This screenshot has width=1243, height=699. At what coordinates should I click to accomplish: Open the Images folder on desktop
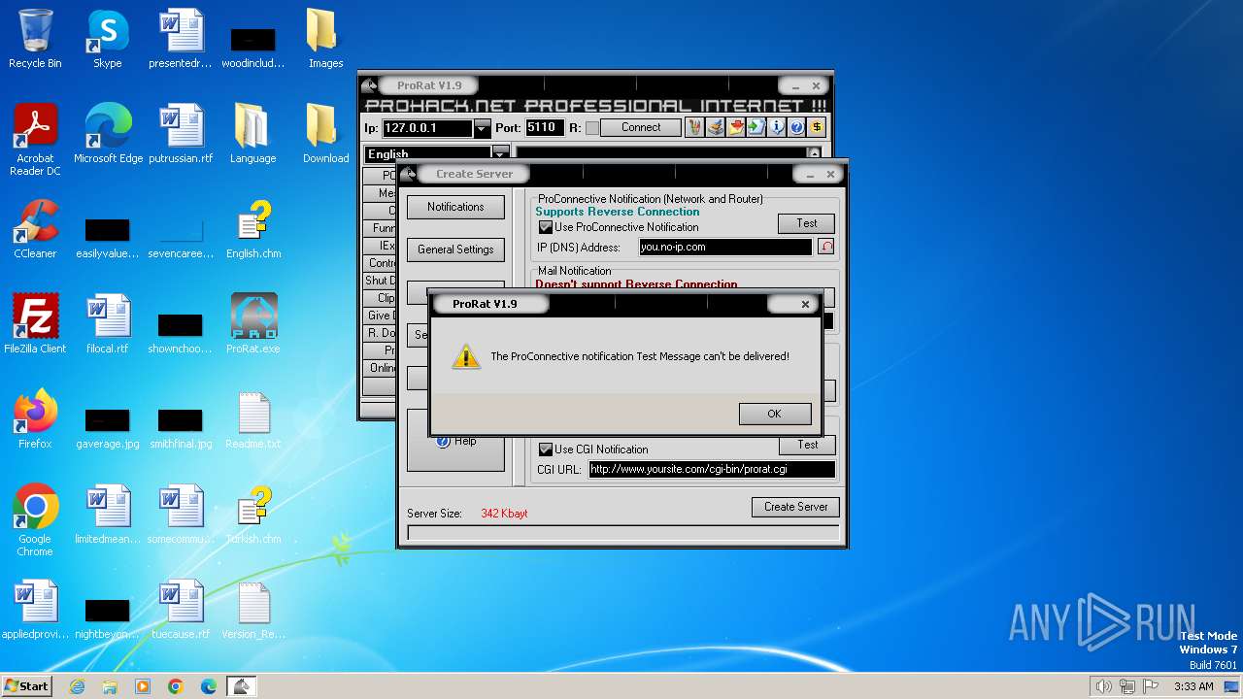(326, 39)
